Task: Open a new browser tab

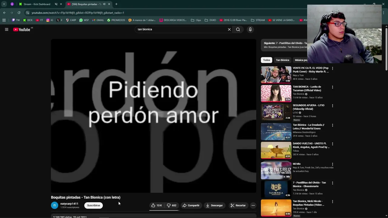Action: tap(116, 4)
